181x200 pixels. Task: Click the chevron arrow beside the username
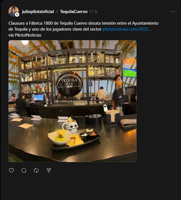pos(57,12)
